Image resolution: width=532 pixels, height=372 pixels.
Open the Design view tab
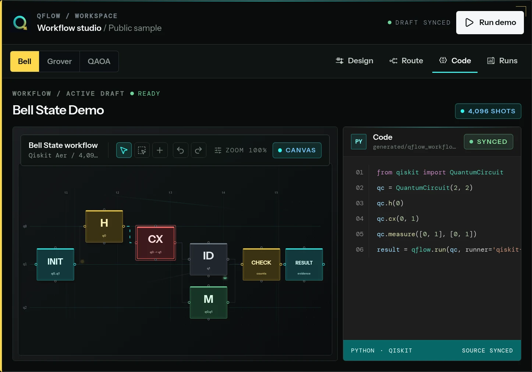pos(354,61)
